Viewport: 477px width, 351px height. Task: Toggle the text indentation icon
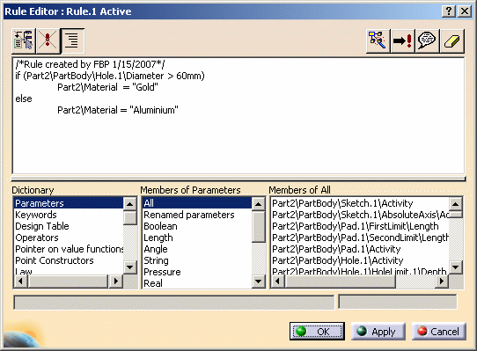(x=72, y=40)
